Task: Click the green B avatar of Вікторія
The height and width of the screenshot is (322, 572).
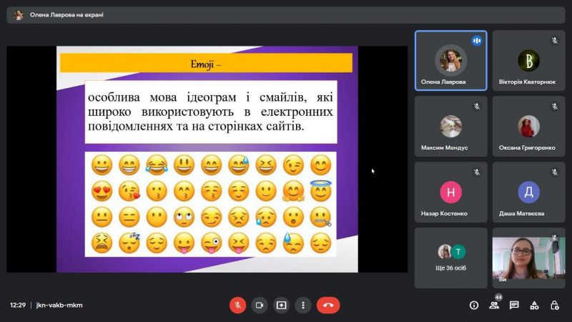Action: (528, 61)
